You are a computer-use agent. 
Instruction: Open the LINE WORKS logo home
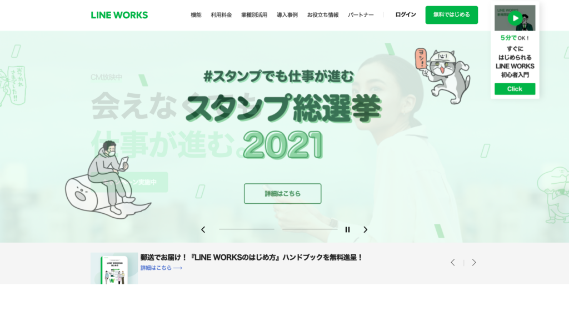(x=119, y=15)
